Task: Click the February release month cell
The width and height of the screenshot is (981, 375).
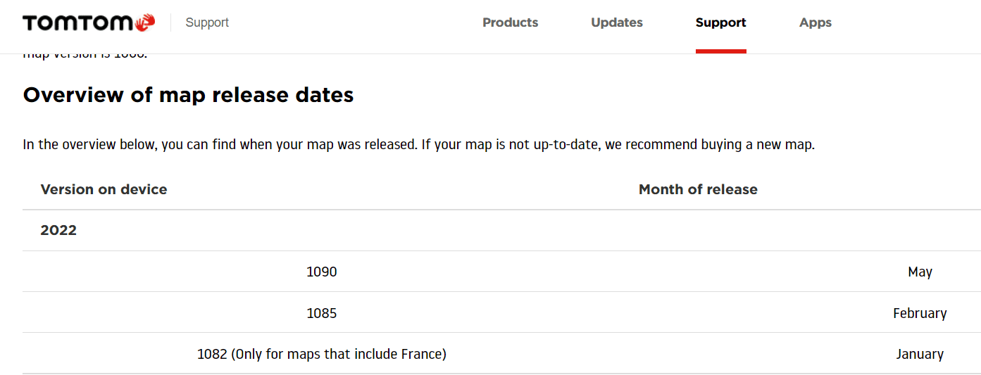Action: (920, 313)
